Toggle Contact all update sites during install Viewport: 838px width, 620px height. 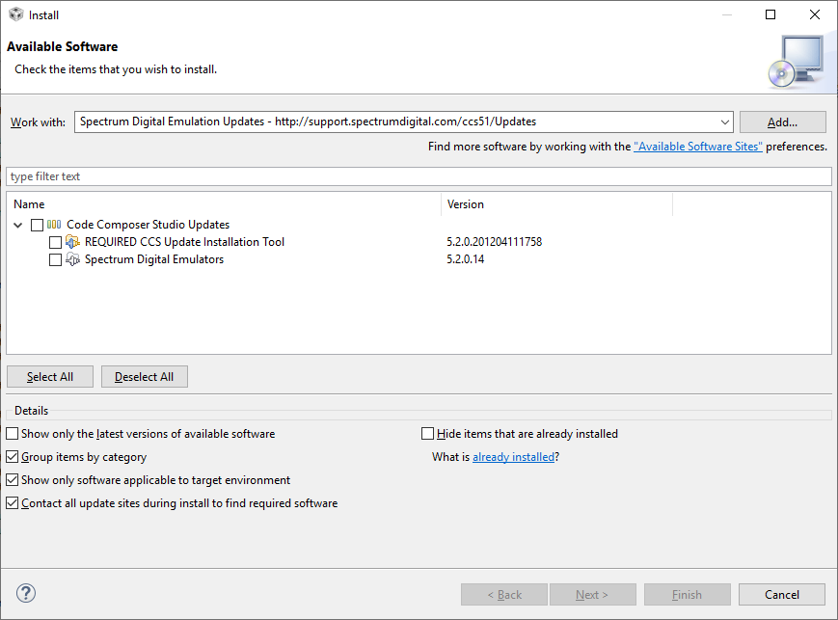click(x=13, y=503)
